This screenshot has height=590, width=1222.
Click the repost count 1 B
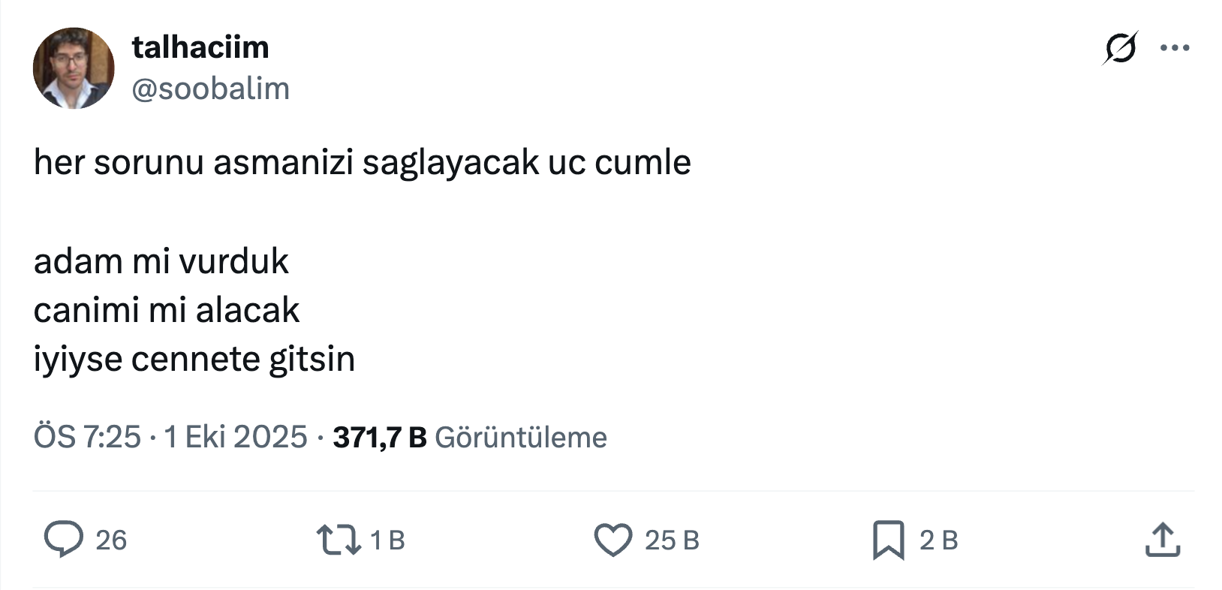pos(388,540)
